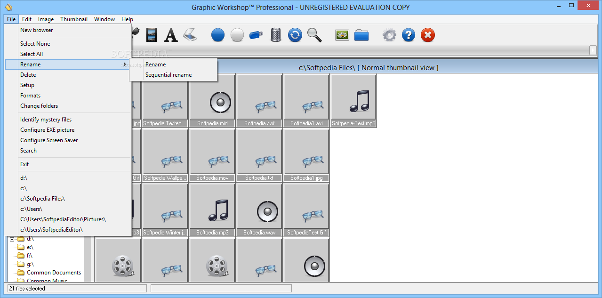Viewport: 602px width, 298px height.
Task: Select the Softpedia.swf thumbnail
Action: 259,101
